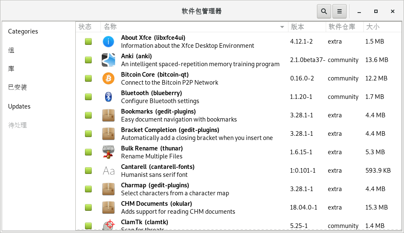Screen dimensions: 404x233
Task: Select the 库 sidebar item
Action: point(11,69)
